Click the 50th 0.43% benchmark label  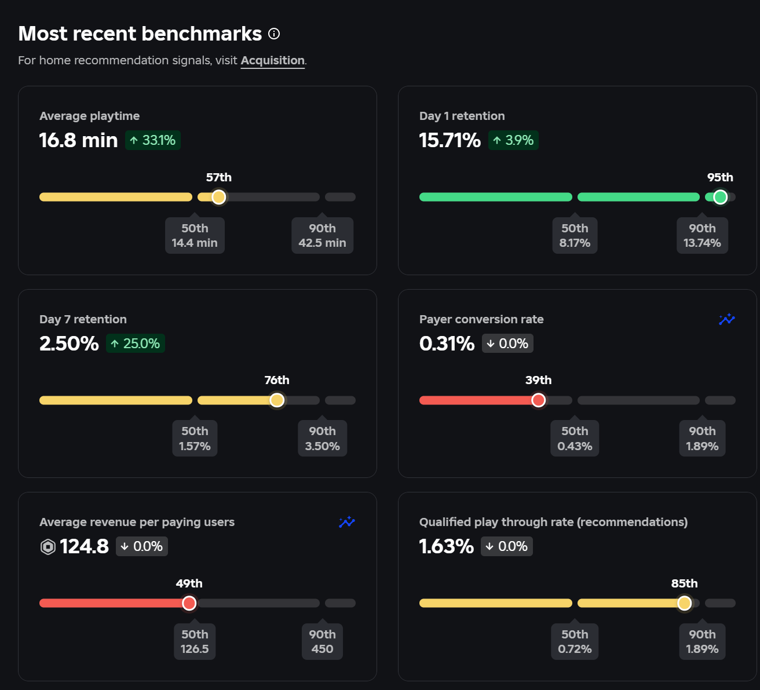click(x=575, y=438)
